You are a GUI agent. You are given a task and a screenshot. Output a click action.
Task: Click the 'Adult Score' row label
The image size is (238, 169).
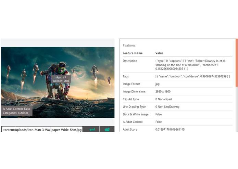pos(130,129)
